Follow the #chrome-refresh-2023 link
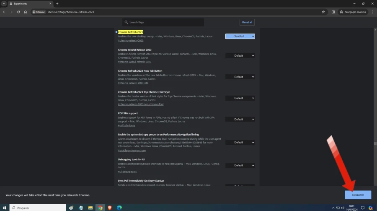 click(131, 40)
